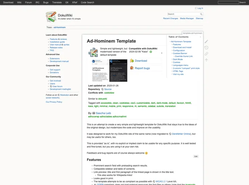Click the globe icon before User forum
Screen dimensions: 249x185
tap(51, 86)
